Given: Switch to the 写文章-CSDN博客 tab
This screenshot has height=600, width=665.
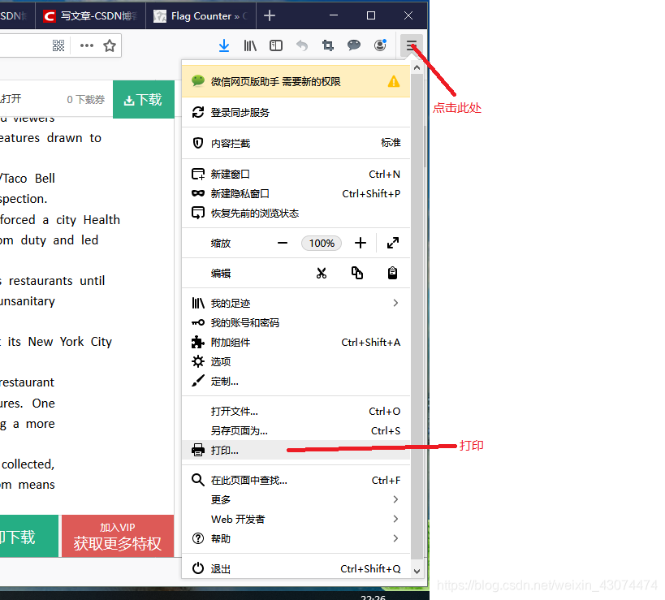Looking at the screenshot, I should tap(90, 15).
